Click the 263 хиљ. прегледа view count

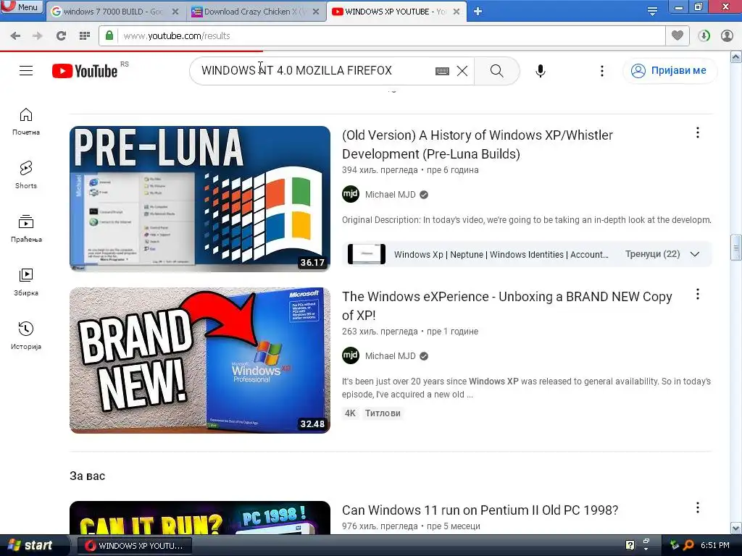tap(380, 332)
